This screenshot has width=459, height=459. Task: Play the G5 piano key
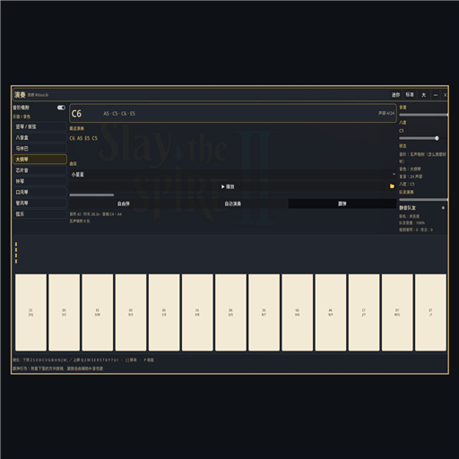pyautogui.click(x=131, y=312)
